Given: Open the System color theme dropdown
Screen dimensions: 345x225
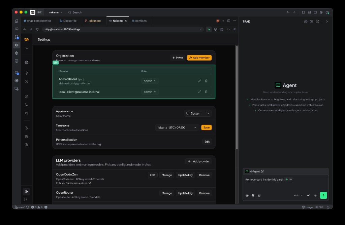Looking at the screenshot, I should [x=198, y=113].
